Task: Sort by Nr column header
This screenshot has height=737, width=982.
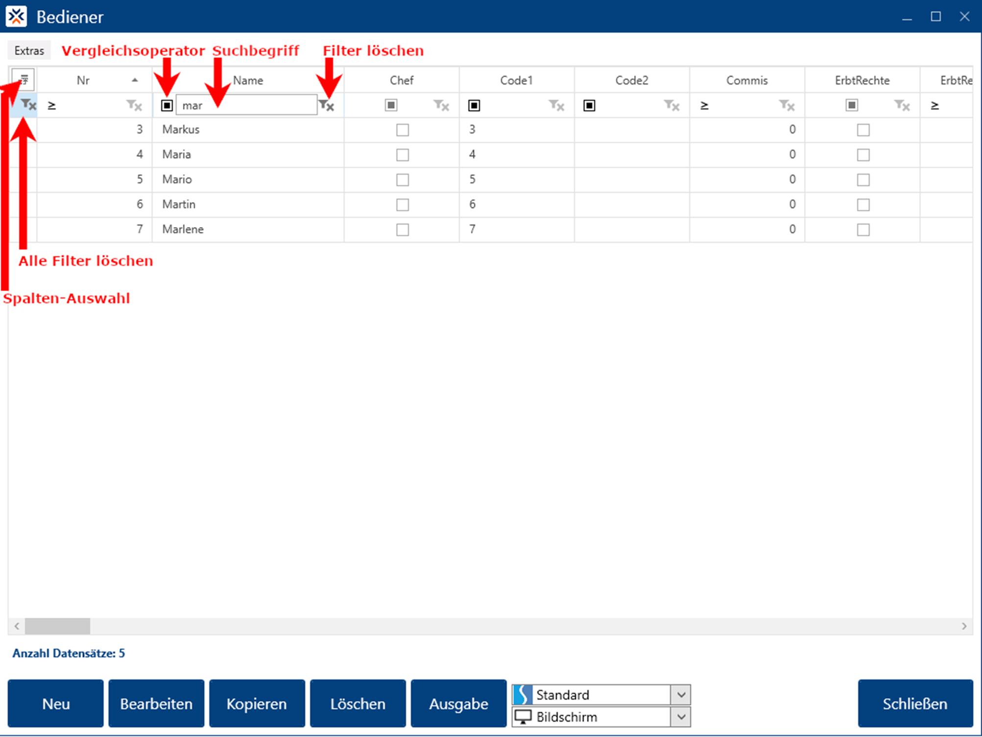Action: [x=83, y=80]
